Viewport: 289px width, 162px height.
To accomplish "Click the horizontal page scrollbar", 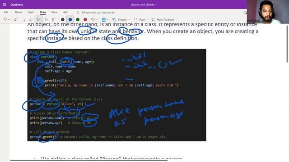I will tap(89, 160).
